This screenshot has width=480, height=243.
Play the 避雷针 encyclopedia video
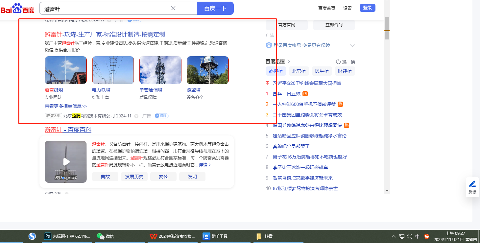coord(66,161)
